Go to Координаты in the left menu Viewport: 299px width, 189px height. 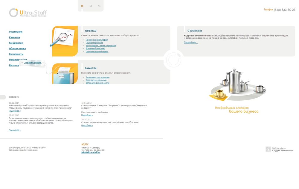(x=16, y=54)
